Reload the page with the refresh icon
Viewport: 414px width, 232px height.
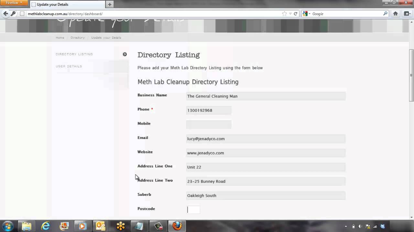pyautogui.click(x=296, y=14)
